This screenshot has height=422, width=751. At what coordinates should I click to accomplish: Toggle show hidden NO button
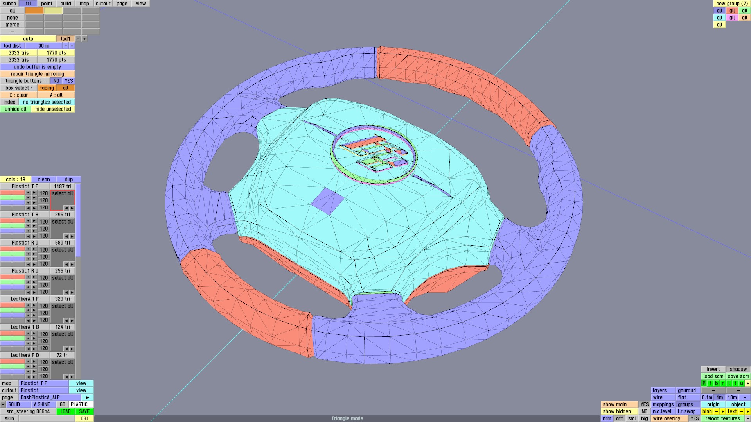644,411
